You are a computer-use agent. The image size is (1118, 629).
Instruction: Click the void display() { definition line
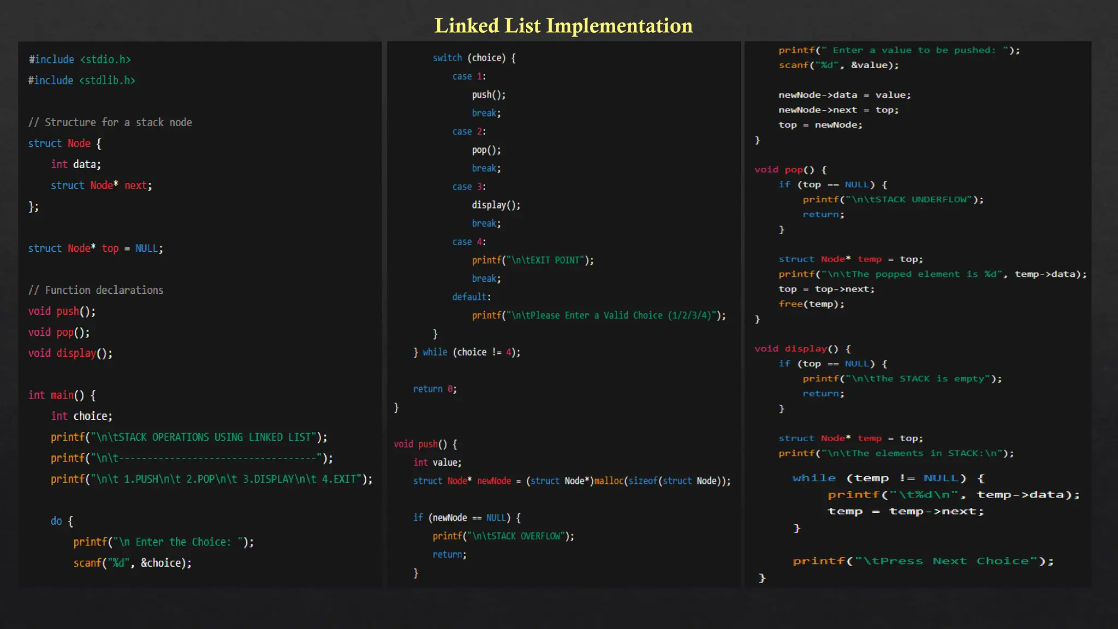802,349
